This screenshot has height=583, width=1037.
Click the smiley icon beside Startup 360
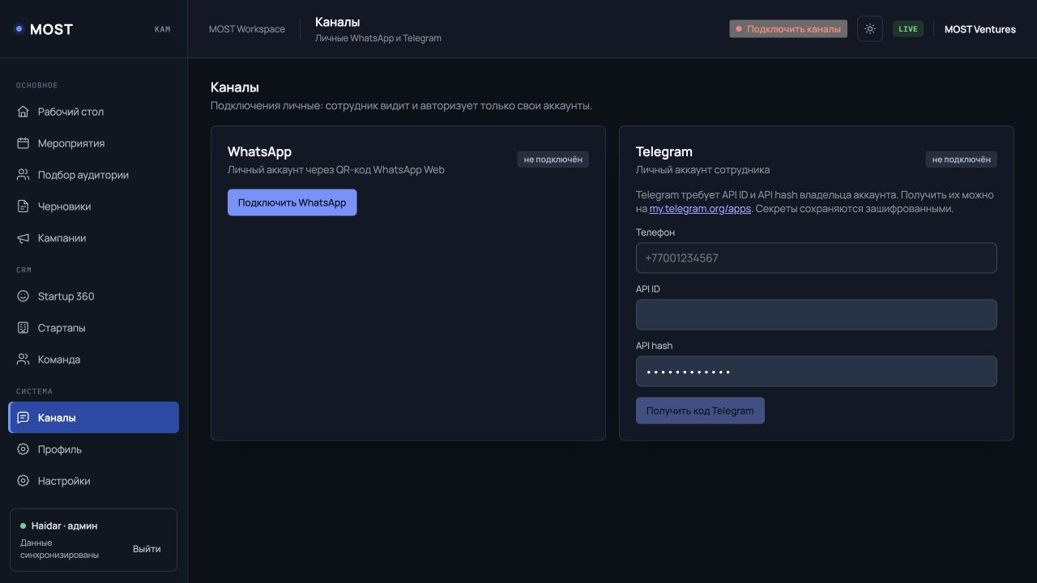tap(23, 296)
